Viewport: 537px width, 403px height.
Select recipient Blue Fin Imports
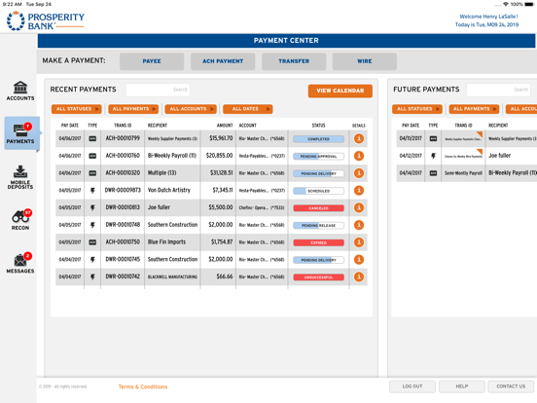pyautogui.click(x=166, y=242)
